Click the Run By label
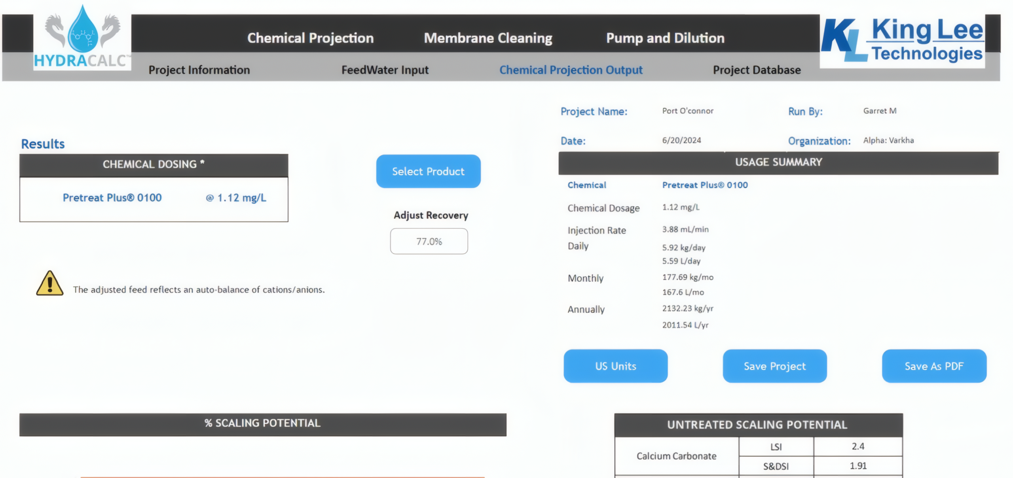 pos(805,111)
